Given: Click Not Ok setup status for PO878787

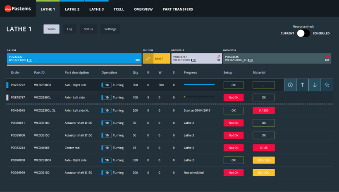Looking at the screenshot, I should 234,98.
